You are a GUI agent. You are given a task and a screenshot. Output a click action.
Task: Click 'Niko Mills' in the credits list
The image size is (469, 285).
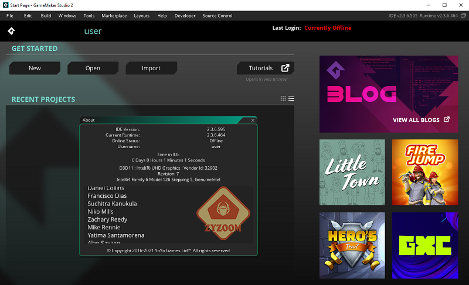point(100,211)
